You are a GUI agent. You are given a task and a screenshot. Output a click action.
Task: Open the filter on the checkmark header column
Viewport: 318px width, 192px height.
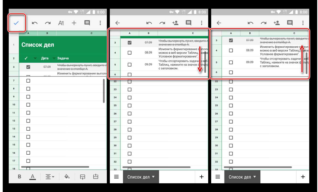35,58
